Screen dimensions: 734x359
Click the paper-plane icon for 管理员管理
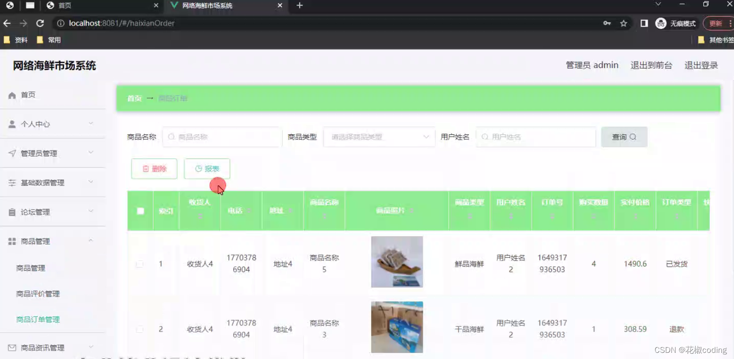click(x=12, y=153)
